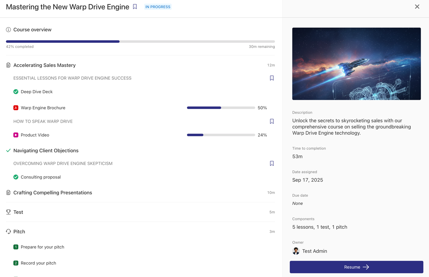Open Record your pitch step
The image size is (429, 277).
point(38,263)
